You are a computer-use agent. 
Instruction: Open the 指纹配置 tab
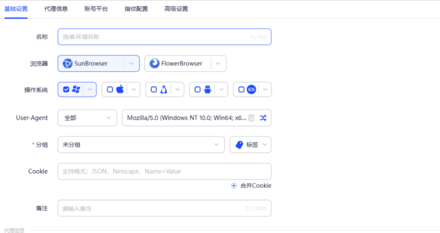pos(136,9)
